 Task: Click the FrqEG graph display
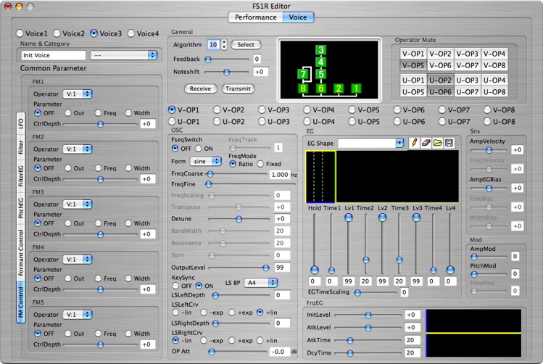473,333
